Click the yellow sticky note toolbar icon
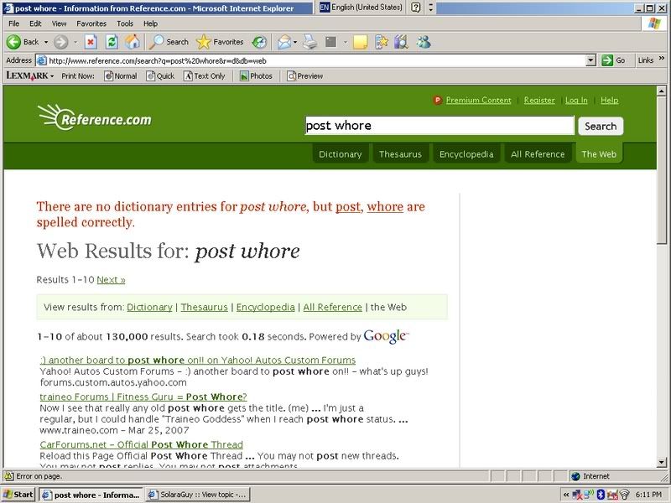This screenshot has width=671, height=503. pyautogui.click(x=361, y=42)
